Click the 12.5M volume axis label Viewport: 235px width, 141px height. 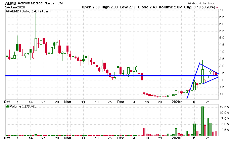(x=225, y=107)
